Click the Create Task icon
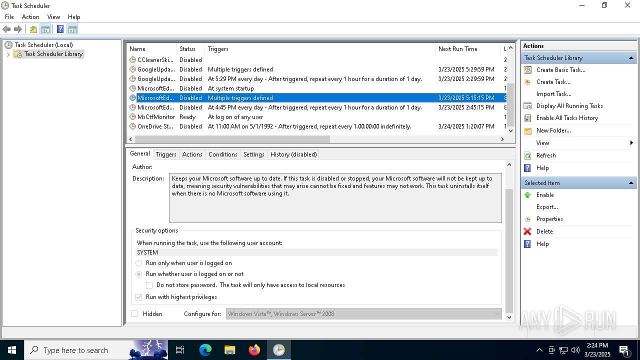 [527, 82]
